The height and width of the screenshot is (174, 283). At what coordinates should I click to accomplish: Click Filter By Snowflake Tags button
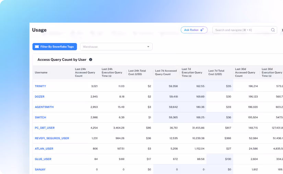click(55, 46)
